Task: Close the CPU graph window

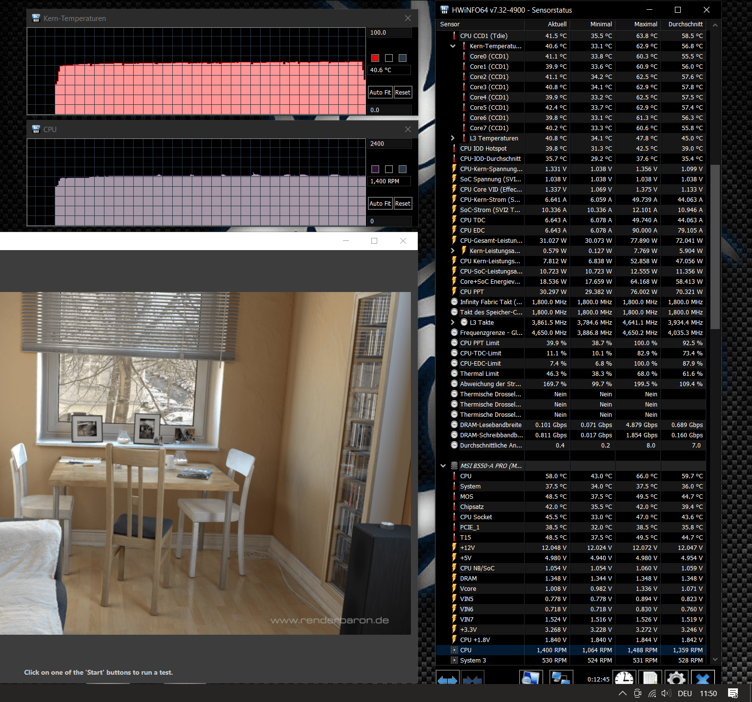Action: coord(408,129)
